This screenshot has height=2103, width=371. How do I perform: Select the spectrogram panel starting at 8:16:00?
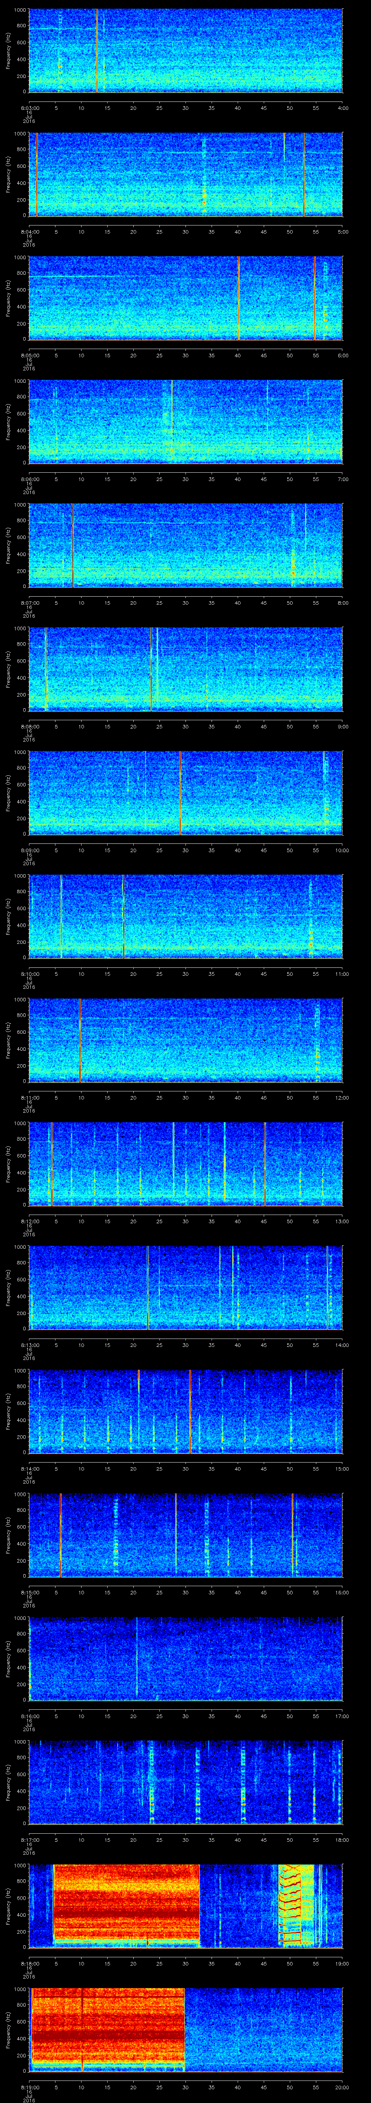(186, 1659)
